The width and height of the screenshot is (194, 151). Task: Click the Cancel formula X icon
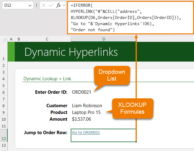click(44, 5)
